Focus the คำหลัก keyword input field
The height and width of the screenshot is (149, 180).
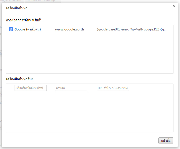click(71, 88)
